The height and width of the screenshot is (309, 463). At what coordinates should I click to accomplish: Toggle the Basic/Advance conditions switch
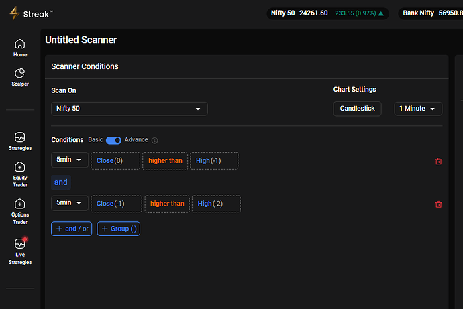113,140
